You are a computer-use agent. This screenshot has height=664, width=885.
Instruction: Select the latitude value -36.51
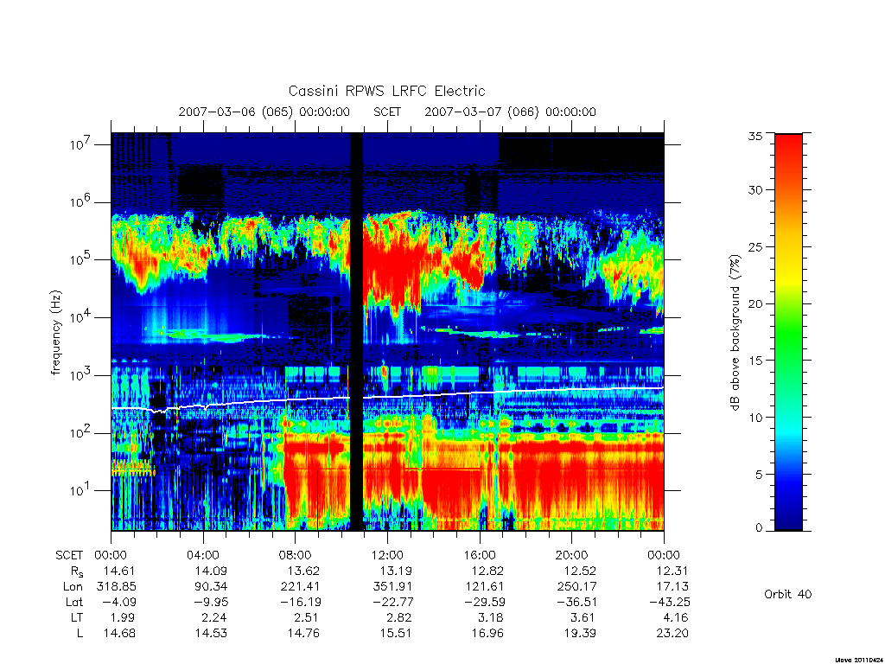(x=576, y=603)
